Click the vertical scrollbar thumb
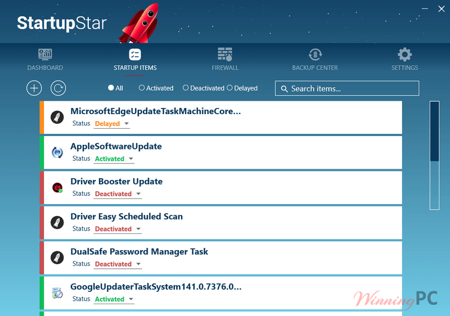Screen dimensions: 450x316 (434, 131)
